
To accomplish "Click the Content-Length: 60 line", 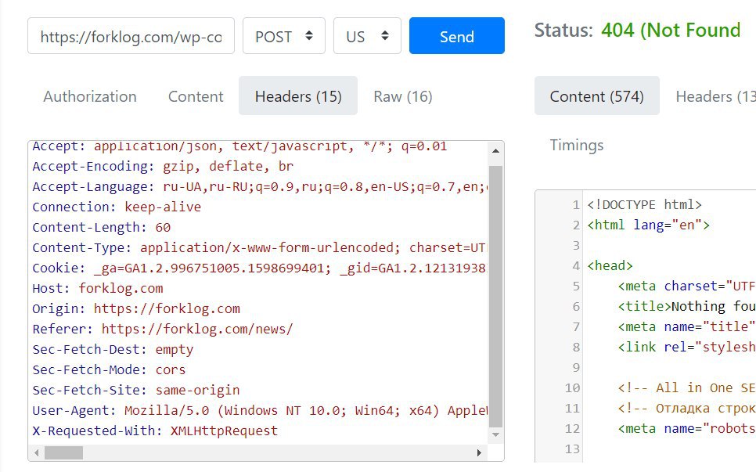I will [102, 227].
